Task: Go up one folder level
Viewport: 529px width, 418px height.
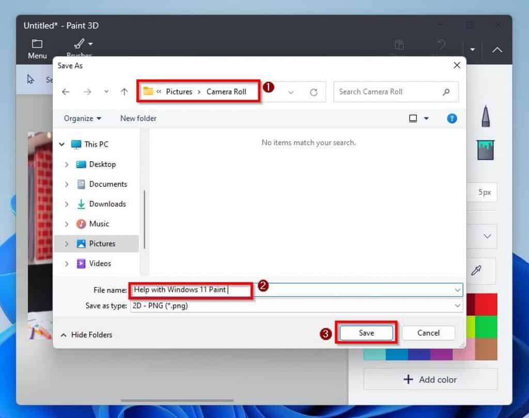Action: point(124,91)
